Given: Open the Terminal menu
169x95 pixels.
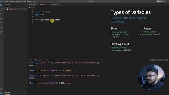Looking at the screenshot, I should click(29, 1).
